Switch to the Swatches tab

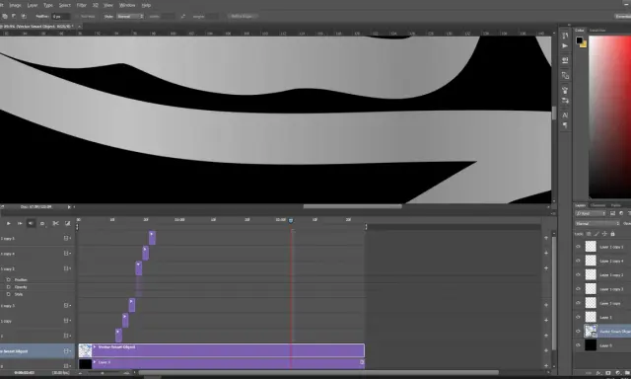(x=597, y=31)
